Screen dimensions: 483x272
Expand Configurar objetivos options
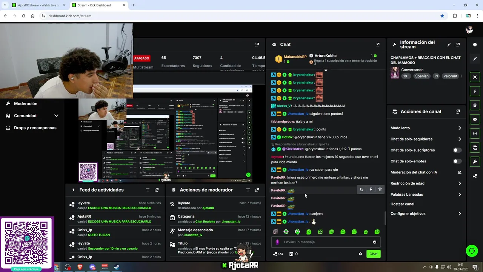[460, 213]
